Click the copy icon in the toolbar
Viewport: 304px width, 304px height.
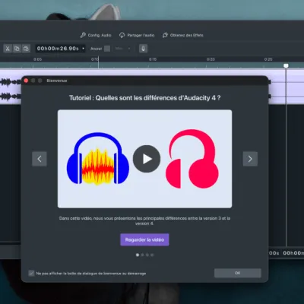pyautogui.click(x=17, y=49)
